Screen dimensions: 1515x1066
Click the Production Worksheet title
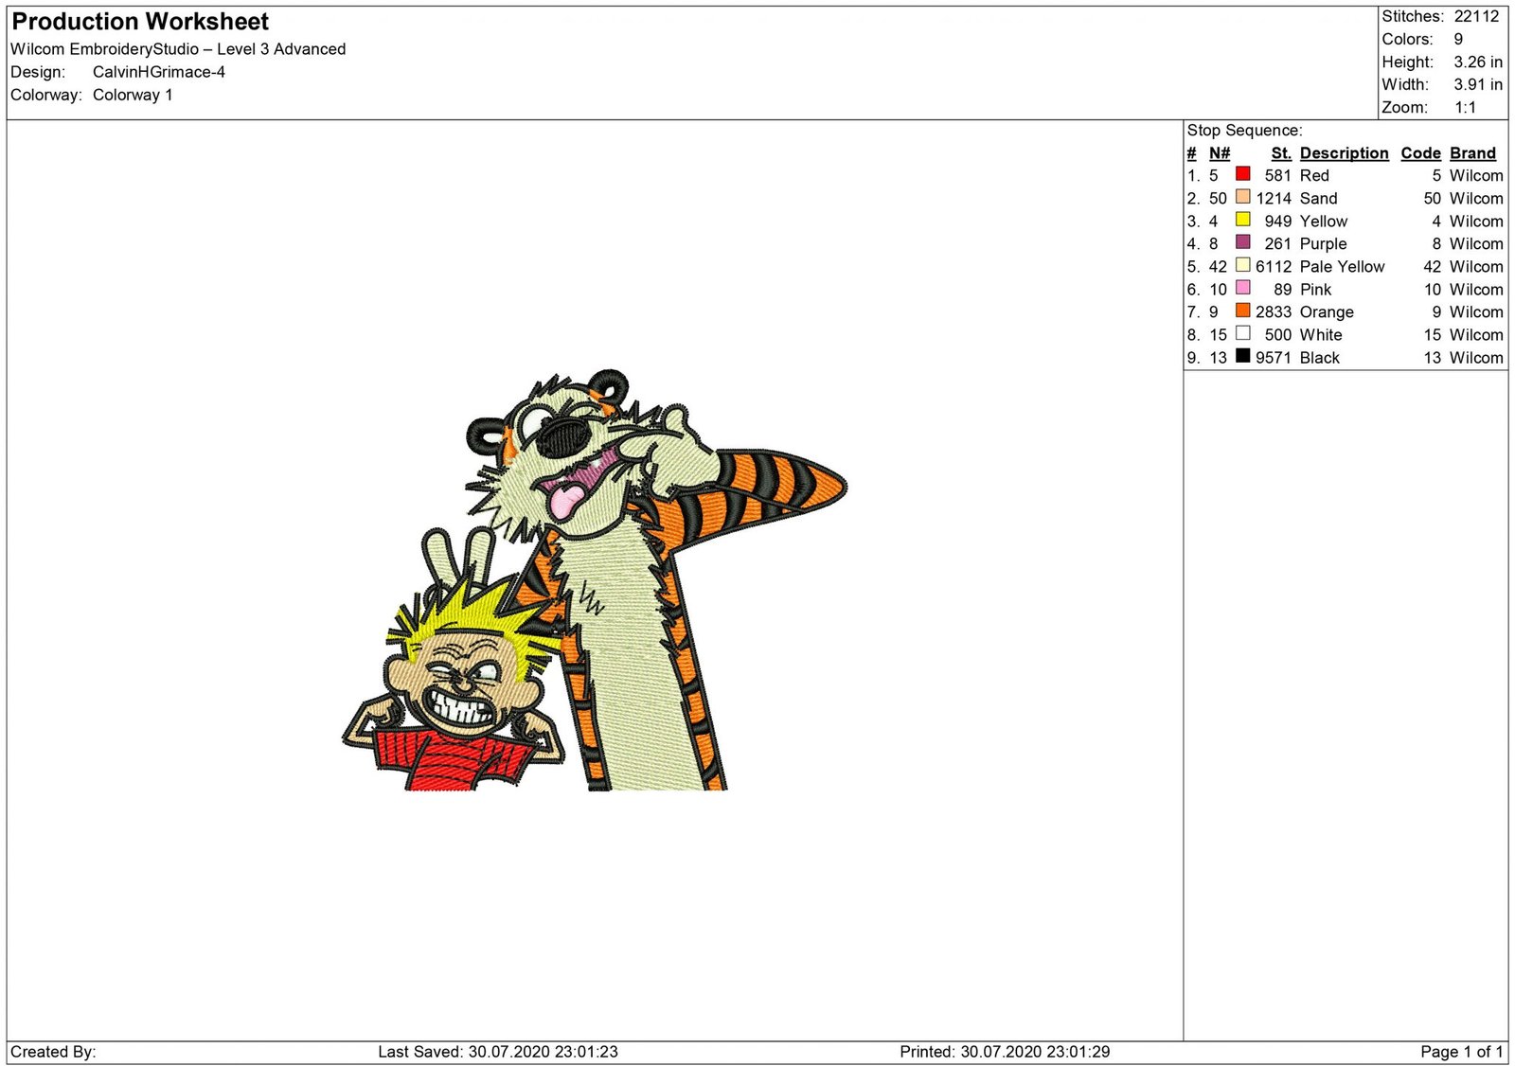(x=139, y=21)
